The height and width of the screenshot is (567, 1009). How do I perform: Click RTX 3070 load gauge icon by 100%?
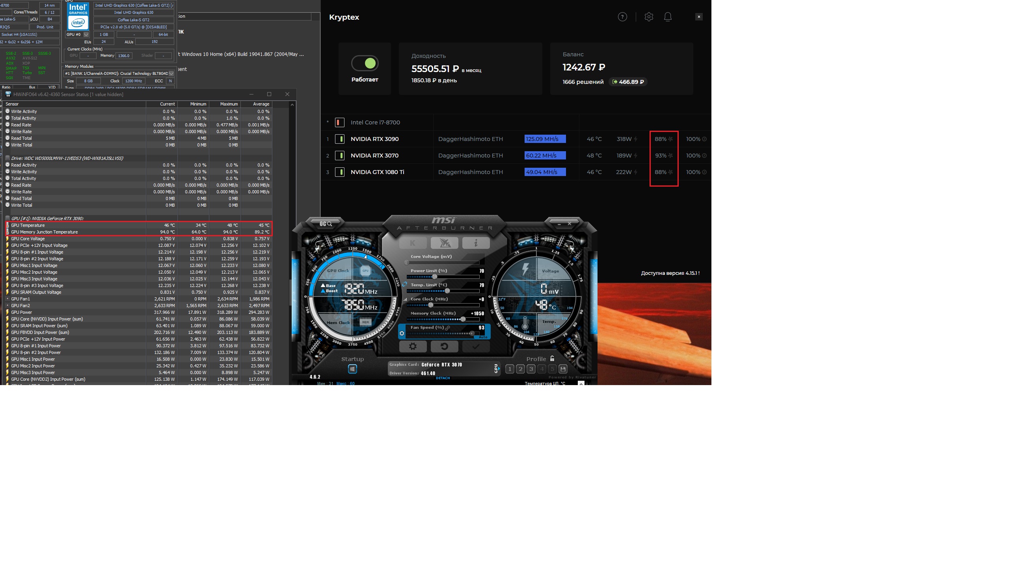pos(704,156)
